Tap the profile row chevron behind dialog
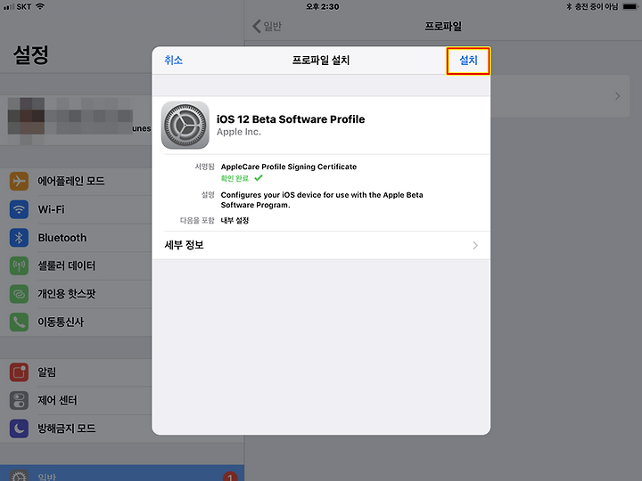This screenshot has width=642, height=481. (617, 96)
